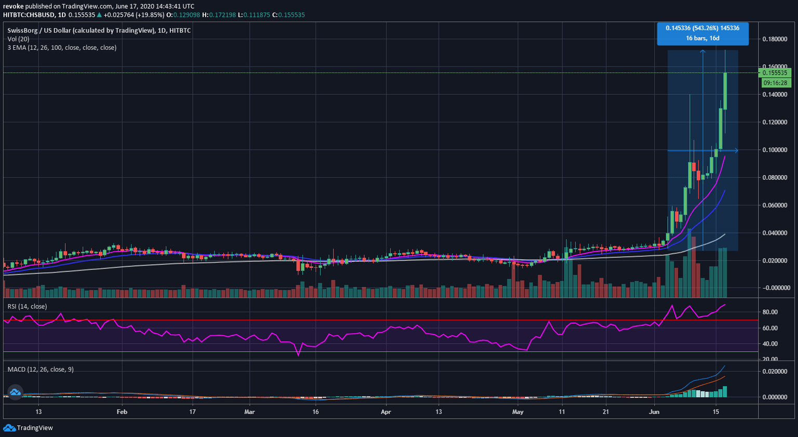Click the Feb label on the date axis
Screen dimensions: 798x437
pos(122,412)
